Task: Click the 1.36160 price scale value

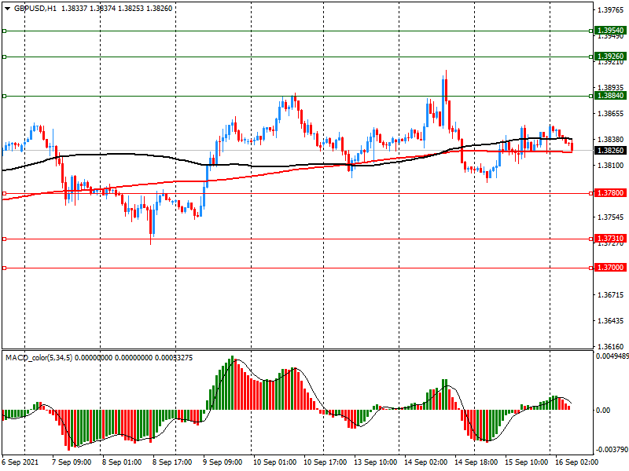Action: pos(611,347)
